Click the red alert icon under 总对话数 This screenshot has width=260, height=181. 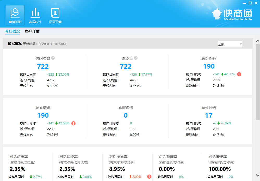pyautogui.click(x=239, y=74)
